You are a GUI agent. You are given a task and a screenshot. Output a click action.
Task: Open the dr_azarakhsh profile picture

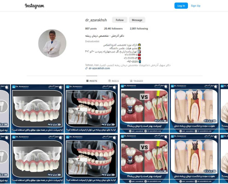tap(52, 43)
